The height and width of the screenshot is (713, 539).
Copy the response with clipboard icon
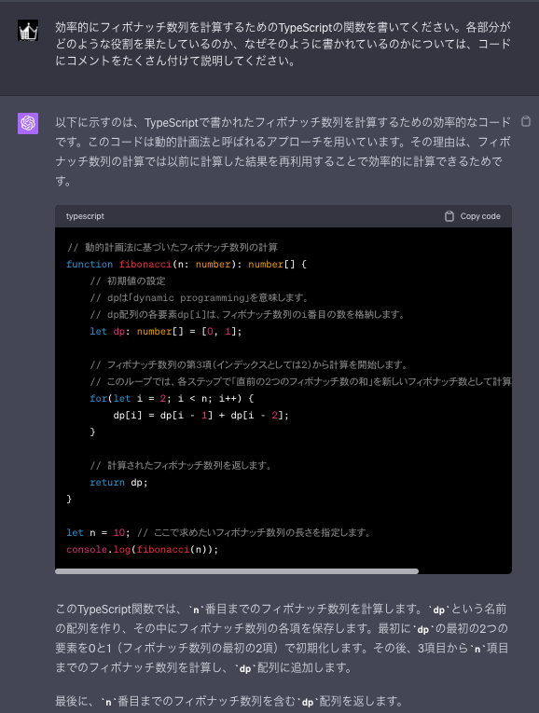click(x=526, y=121)
